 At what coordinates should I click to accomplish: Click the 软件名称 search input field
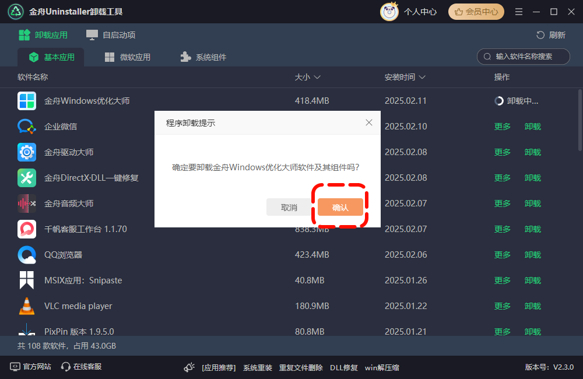click(x=524, y=57)
